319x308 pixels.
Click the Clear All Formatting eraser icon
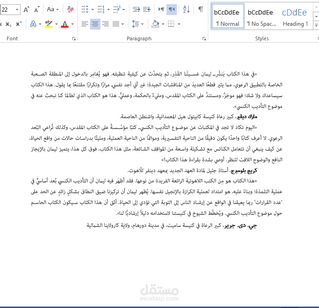[x=70, y=9]
